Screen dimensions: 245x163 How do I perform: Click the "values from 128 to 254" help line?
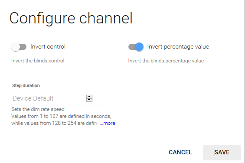pos(54,123)
